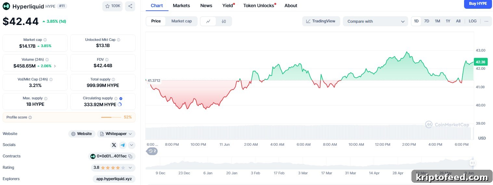Screen dimensions: 493x185
Task: Click info icon next to Total supply
Action: tap(114, 80)
